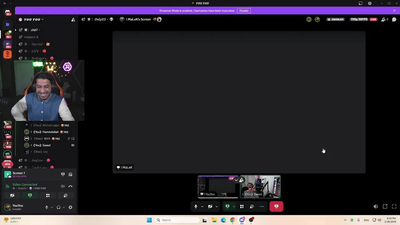This screenshot has height=225, width=400.
Task: Open soundboard in the voice panel
Action: [x=66, y=195]
